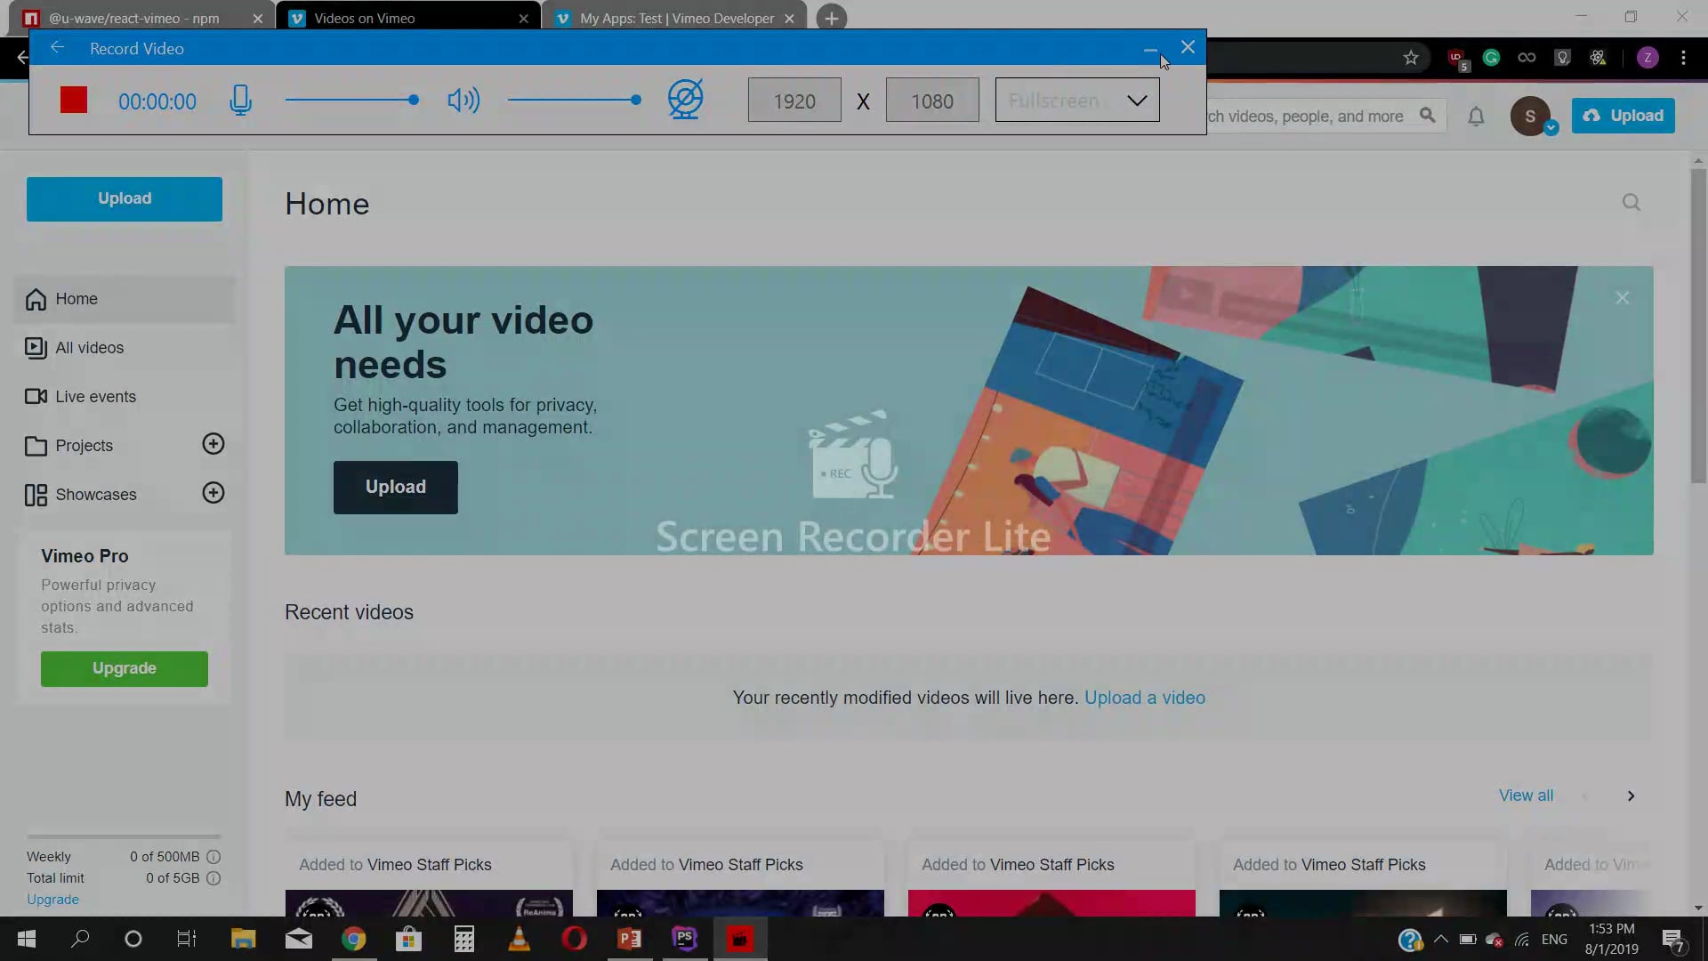Image resolution: width=1708 pixels, height=961 pixels.
Task: Toggle the microphone icon in Record Video
Action: coord(240,100)
